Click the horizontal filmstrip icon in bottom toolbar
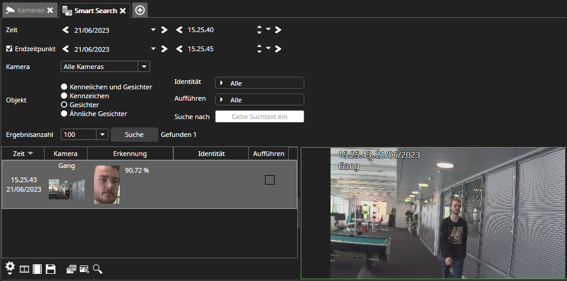 point(24,269)
